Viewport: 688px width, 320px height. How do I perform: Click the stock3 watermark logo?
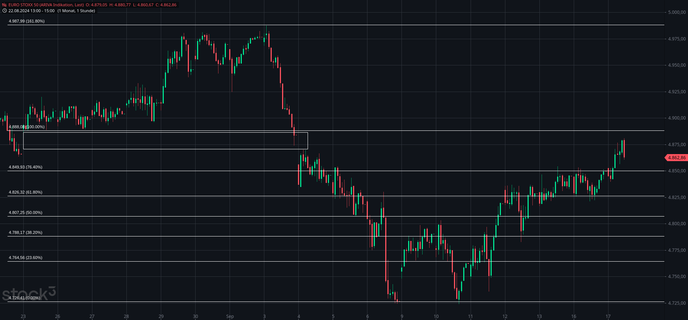[29, 294]
